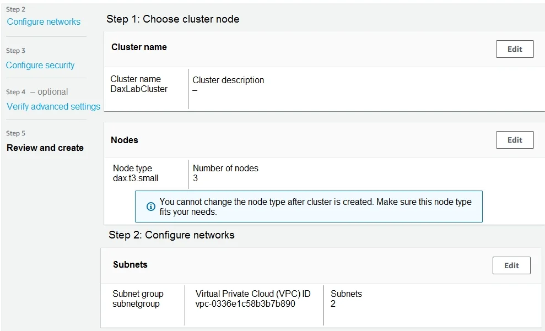Click the subnetgroup subnet group value
545x331 pixels.
tap(136, 304)
